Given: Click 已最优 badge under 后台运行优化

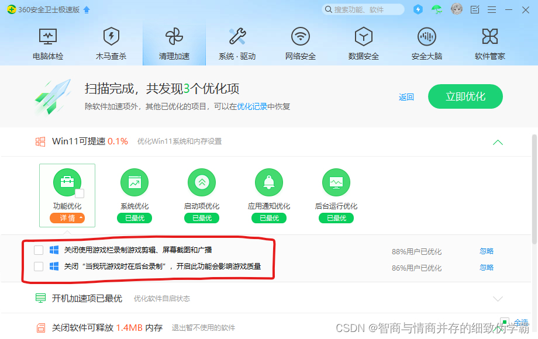Looking at the screenshot, I should 336,218.
